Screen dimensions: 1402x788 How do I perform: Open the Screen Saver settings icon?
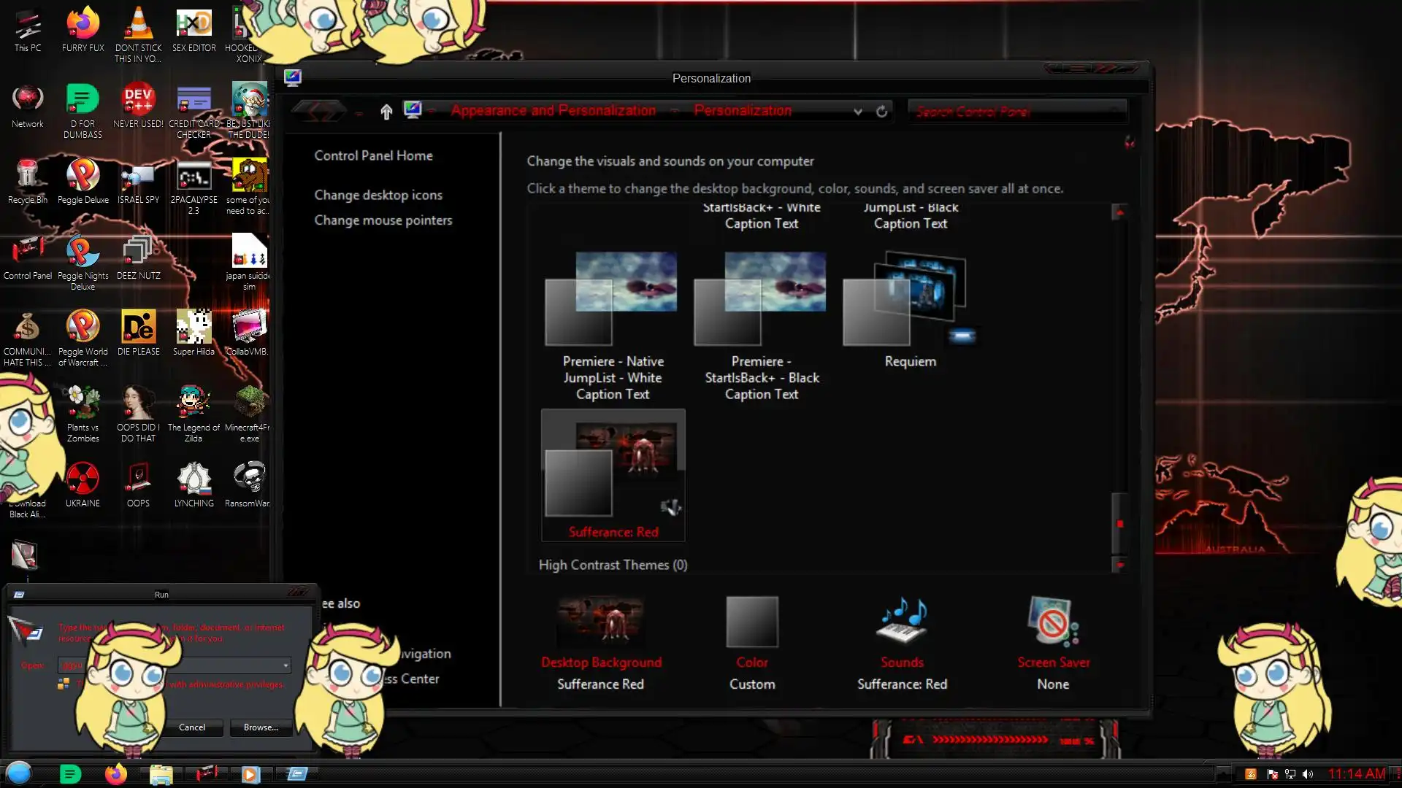[1052, 622]
